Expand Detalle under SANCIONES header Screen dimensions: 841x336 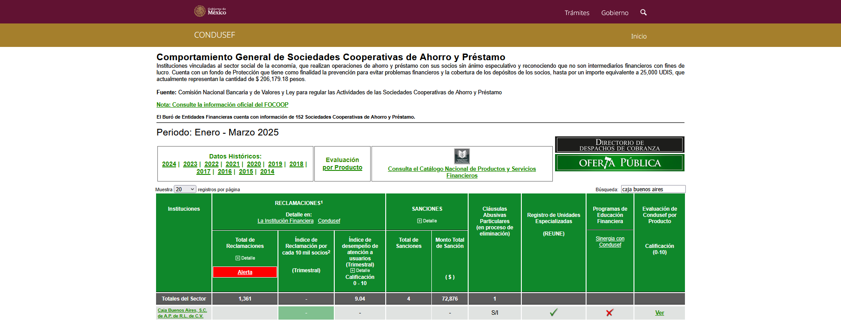click(427, 221)
